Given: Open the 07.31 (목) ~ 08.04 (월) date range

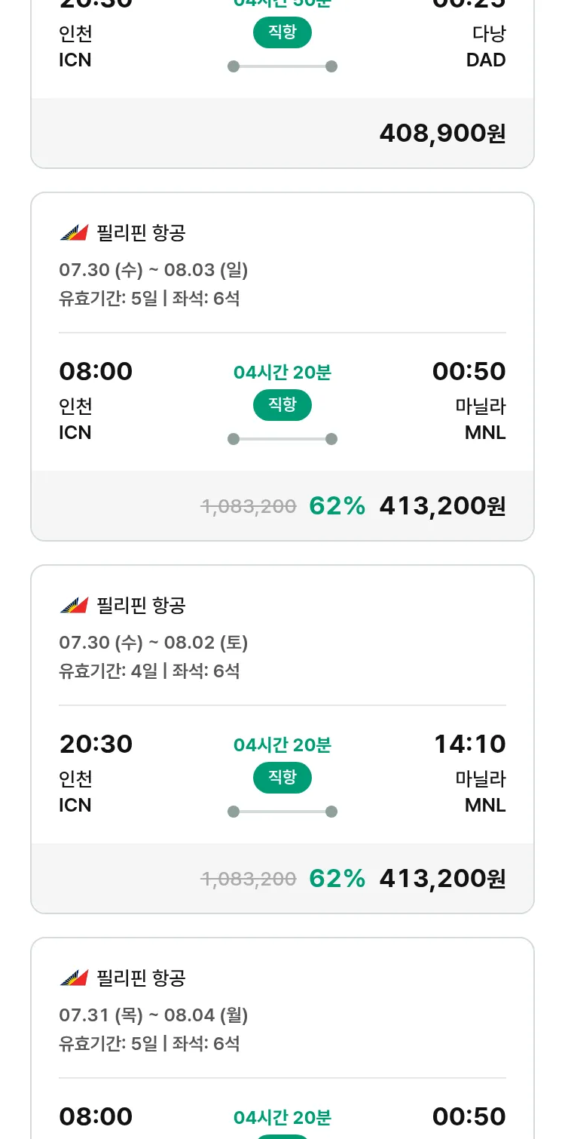Looking at the screenshot, I should click(x=154, y=1015).
